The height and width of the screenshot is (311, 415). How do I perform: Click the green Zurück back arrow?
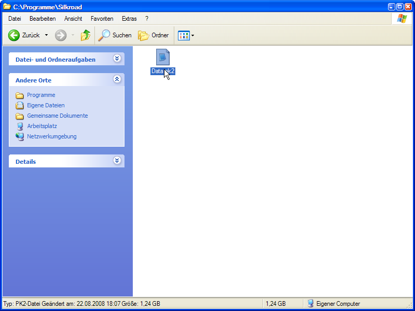[x=14, y=35]
